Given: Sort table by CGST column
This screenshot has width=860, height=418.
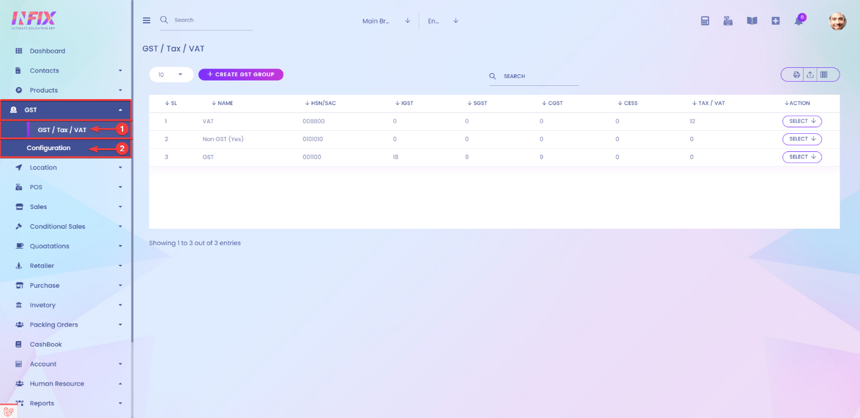Looking at the screenshot, I should (552, 103).
